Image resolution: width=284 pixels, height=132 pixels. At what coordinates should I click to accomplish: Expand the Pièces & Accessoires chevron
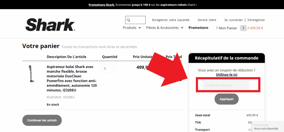coord(182,28)
